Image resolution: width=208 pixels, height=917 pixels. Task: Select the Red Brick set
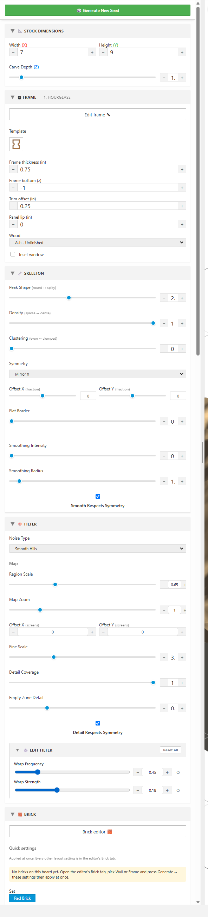pyautogui.click(x=22, y=898)
